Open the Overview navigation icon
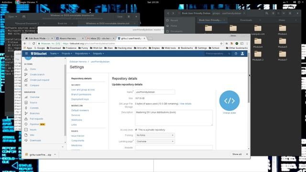Screen dimensions: 306x172 click(x=26, y=97)
